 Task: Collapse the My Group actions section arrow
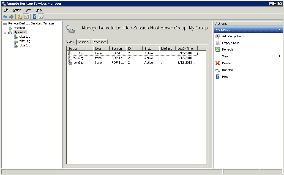[x=280, y=30]
